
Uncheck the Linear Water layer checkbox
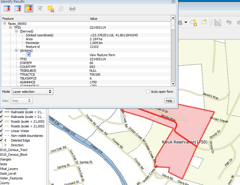coord(2,131)
